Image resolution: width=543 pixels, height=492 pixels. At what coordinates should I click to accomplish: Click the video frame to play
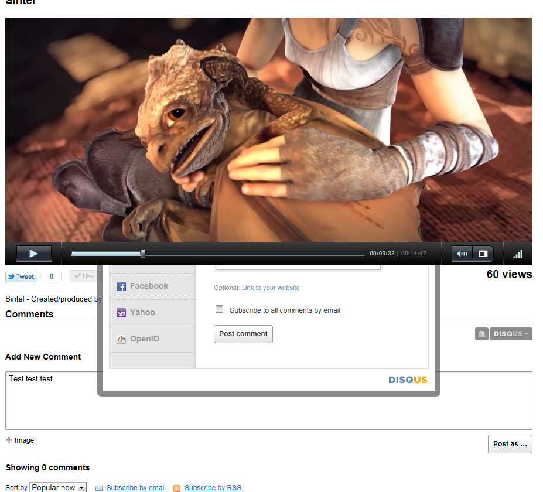[269, 130]
